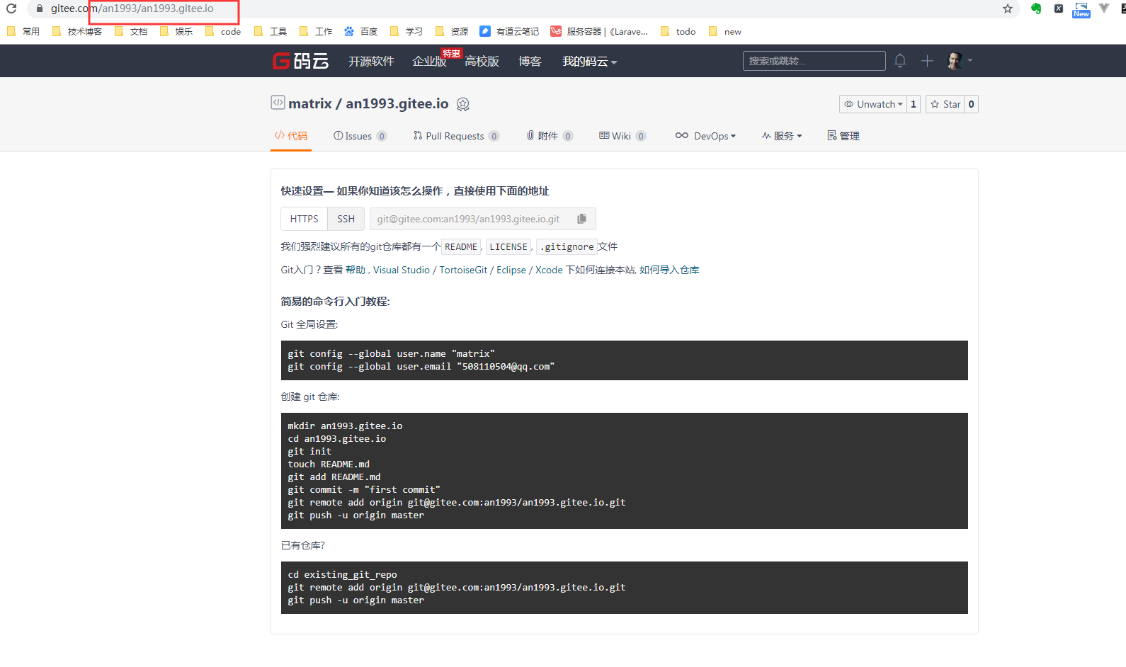Open the an1993.gitee.io repository name link
This screenshot has width=1126, height=667.
397,103
